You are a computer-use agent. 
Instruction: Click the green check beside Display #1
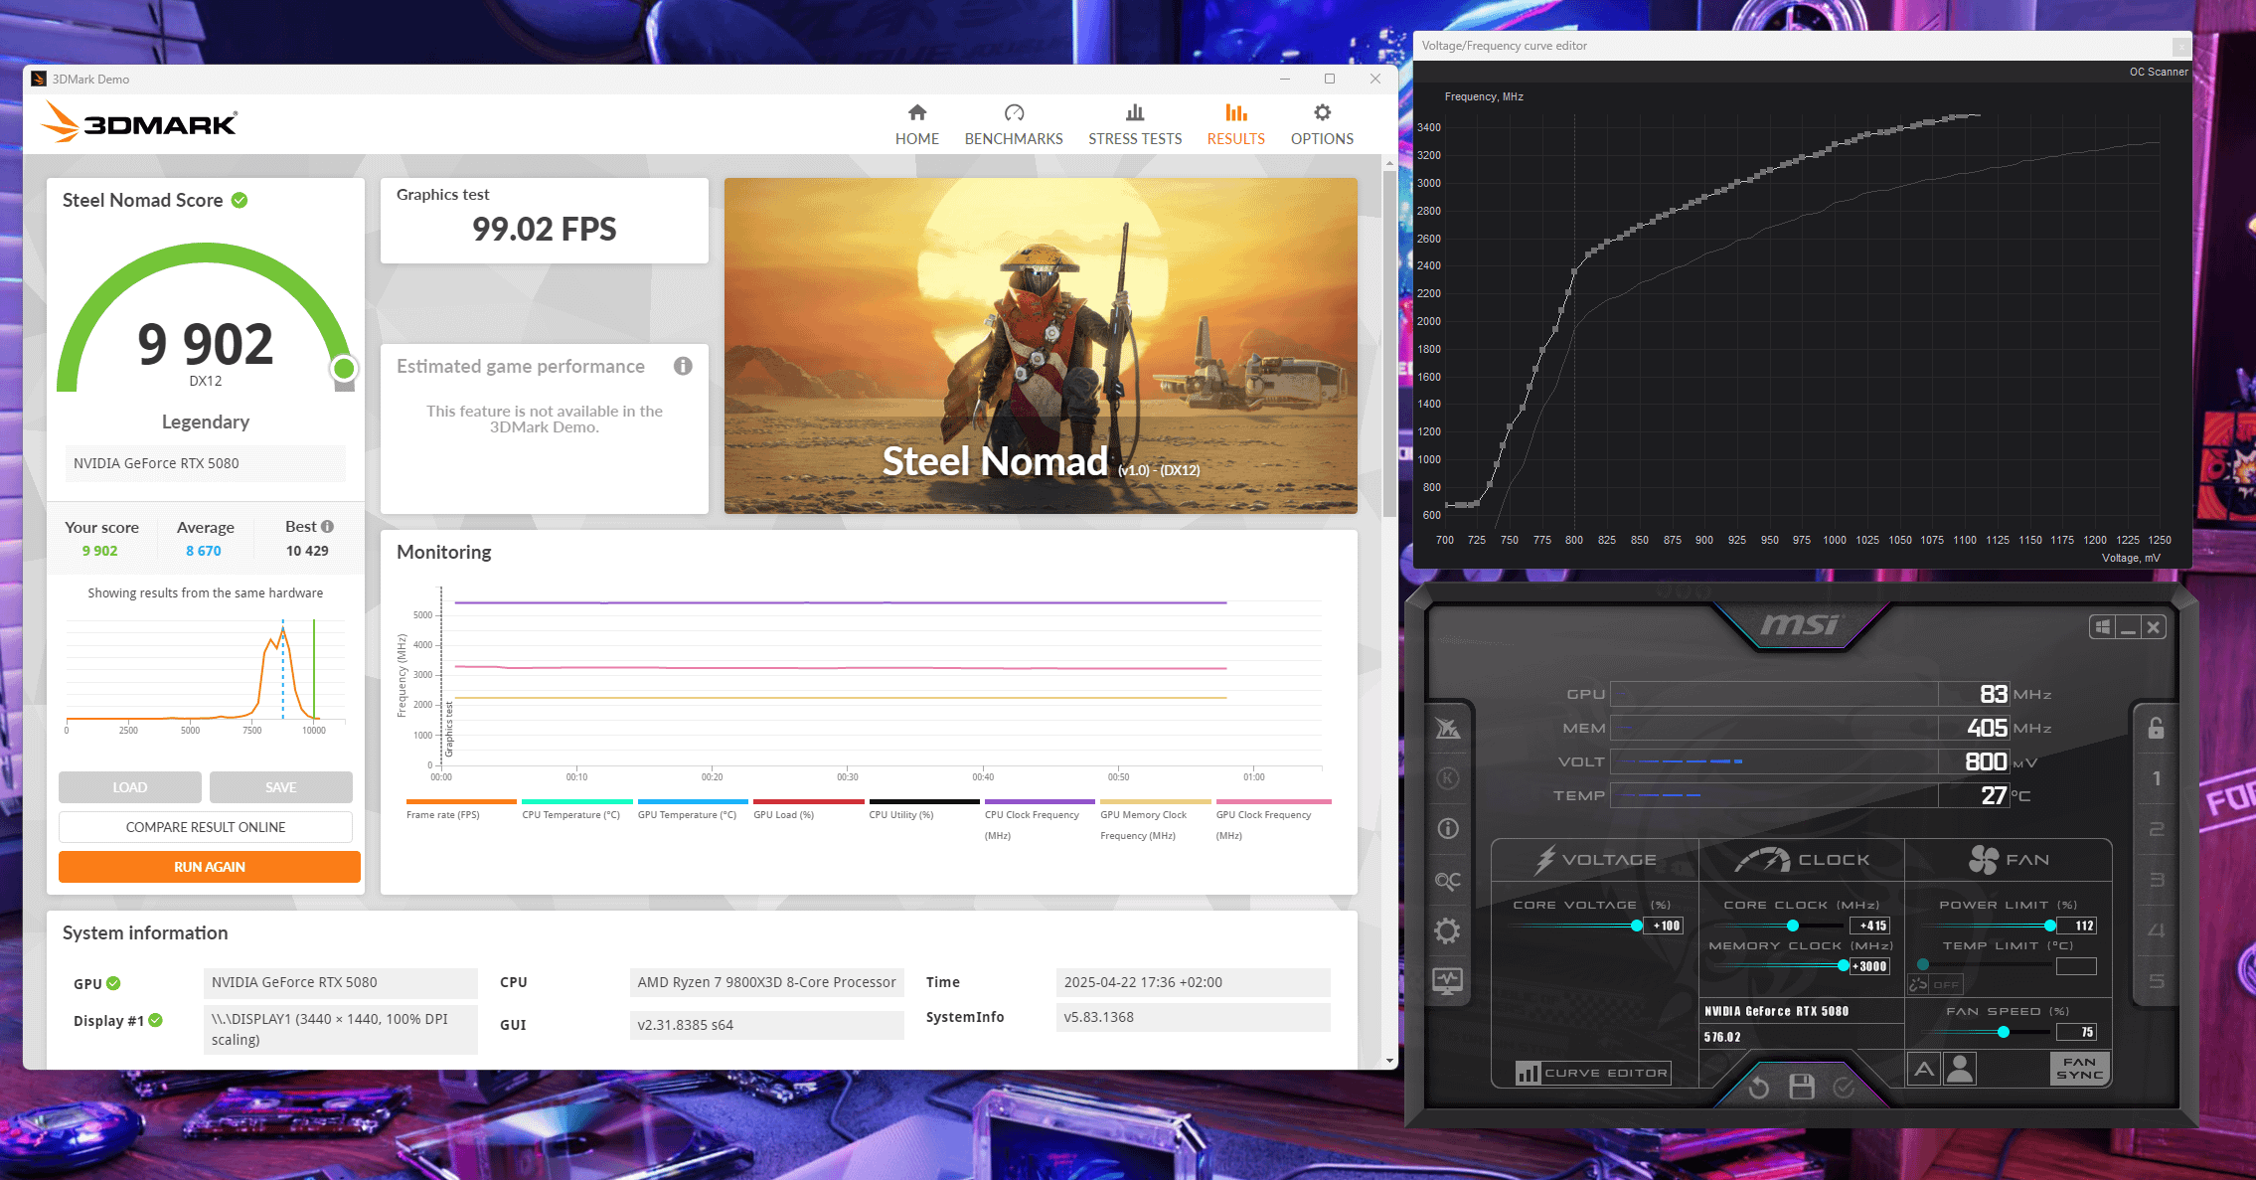pyautogui.click(x=156, y=1020)
